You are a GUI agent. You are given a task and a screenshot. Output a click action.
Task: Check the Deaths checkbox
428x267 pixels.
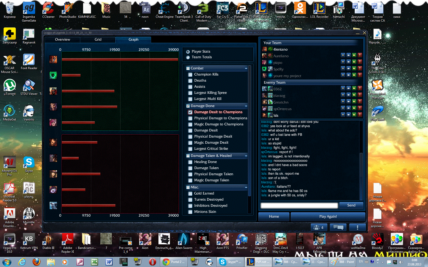coord(190,81)
